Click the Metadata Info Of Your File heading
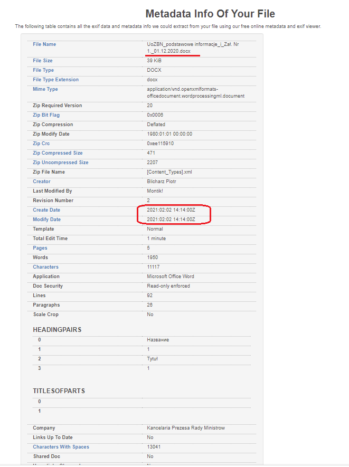The height and width of the screenshot is (467, 349). coord(210,14)
